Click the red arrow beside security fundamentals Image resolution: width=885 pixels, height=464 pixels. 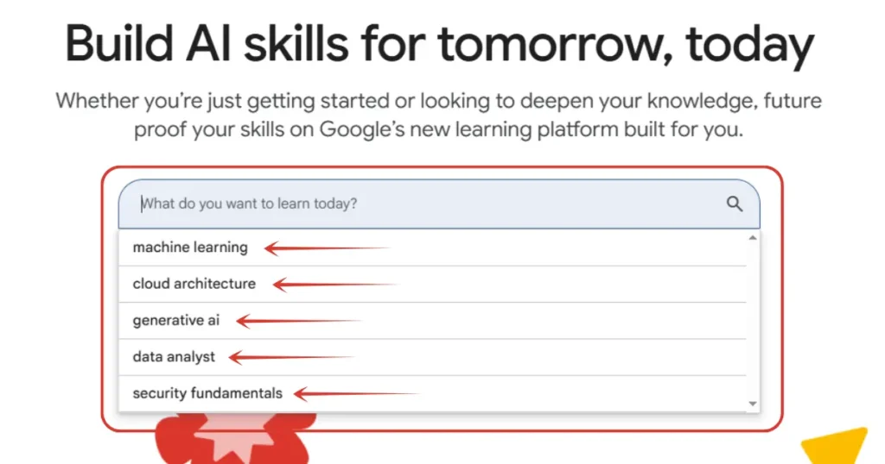[355, 394]
